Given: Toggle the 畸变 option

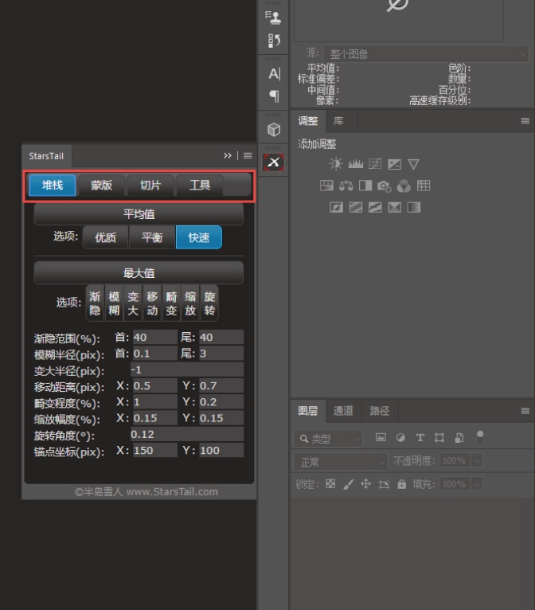Looking at the screenshot, I should tap(171, 303).
